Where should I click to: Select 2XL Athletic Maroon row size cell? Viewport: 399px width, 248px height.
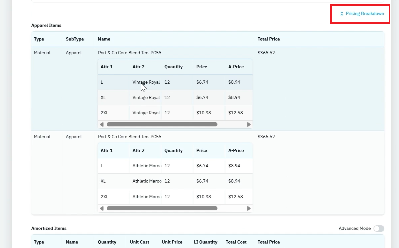click(x=104, y=197)
